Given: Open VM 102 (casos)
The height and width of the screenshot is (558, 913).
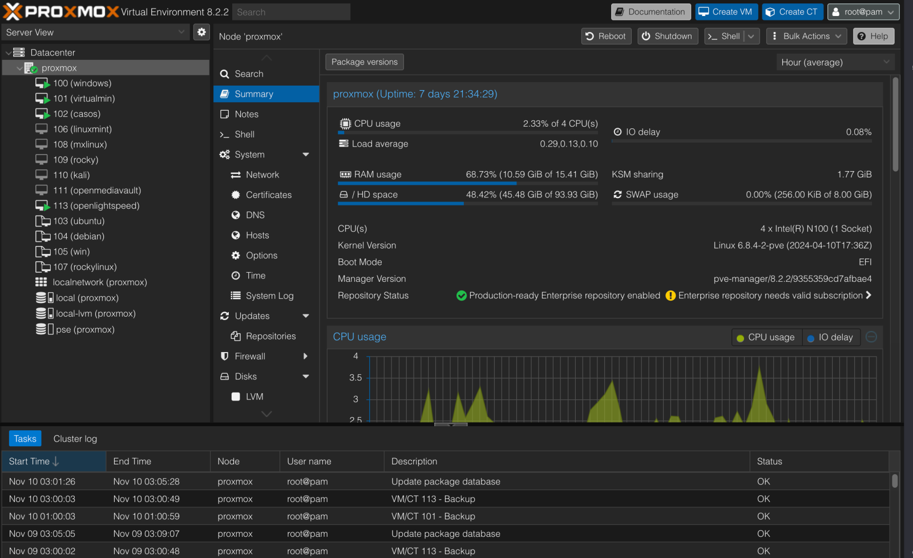Looking at the screenshot, I should 76,114.
